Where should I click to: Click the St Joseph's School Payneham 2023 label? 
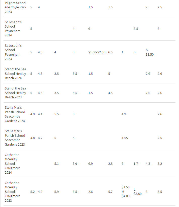13,52
